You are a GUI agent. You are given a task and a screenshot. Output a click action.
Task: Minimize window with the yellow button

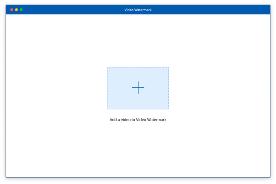[17, 10]
